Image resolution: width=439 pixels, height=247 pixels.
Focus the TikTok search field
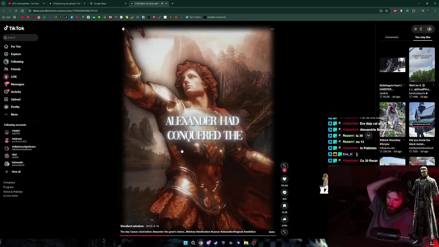21,37
